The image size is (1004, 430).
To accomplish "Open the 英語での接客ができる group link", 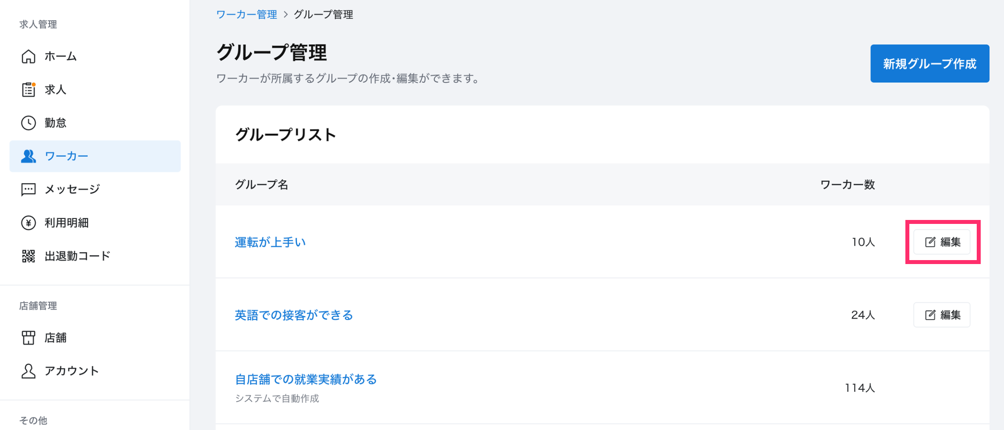I will click(293, 315).
